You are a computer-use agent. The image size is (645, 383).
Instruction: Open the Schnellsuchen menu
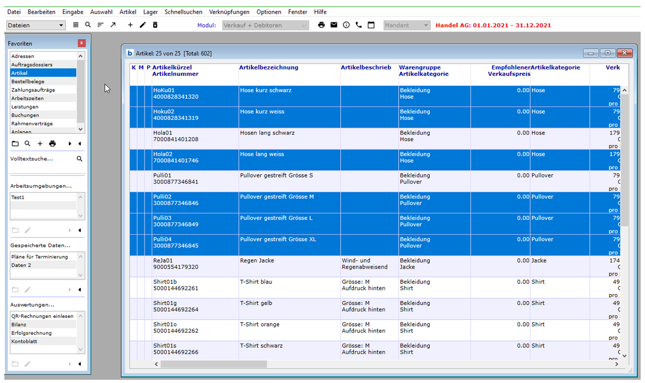tap(183, 12)
